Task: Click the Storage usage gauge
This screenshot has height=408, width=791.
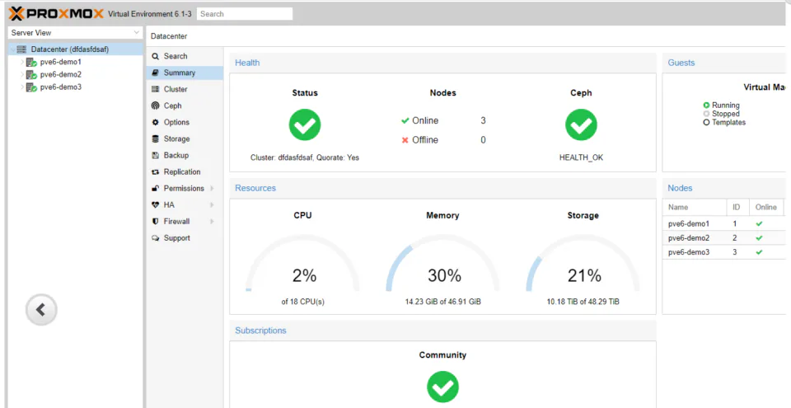Action: click(x=583, y=264)
